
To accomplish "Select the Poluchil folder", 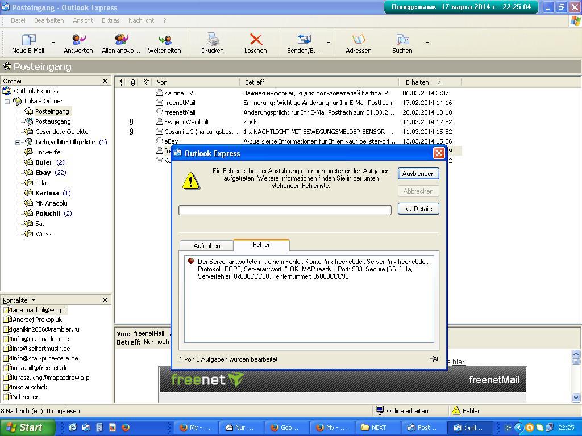I will coord(48,213).
